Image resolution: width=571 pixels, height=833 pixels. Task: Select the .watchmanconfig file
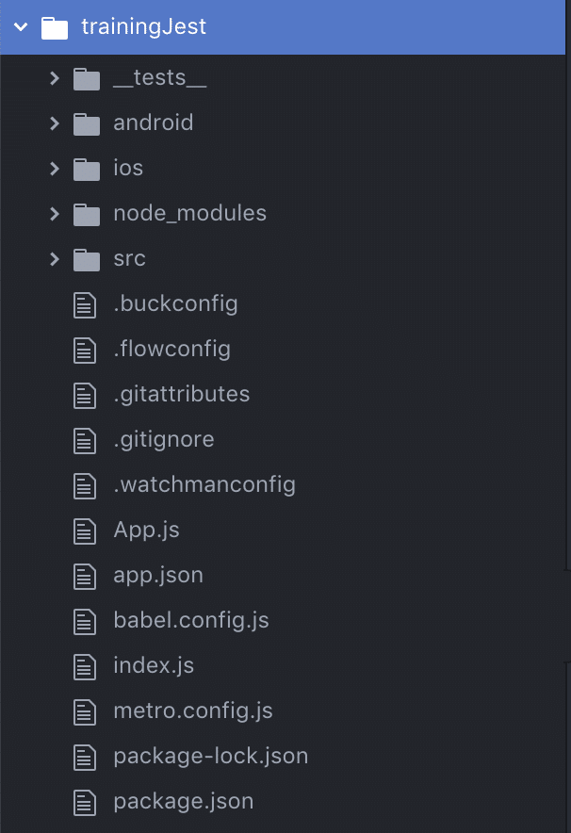(204, 485)
